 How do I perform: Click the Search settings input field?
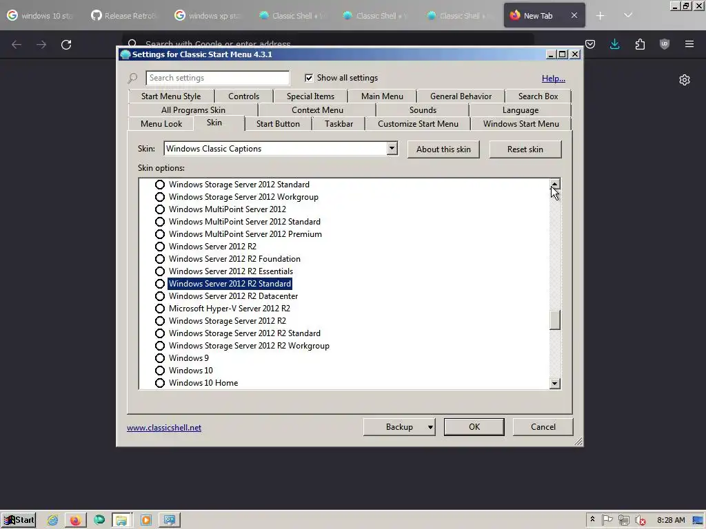(217, 78)
